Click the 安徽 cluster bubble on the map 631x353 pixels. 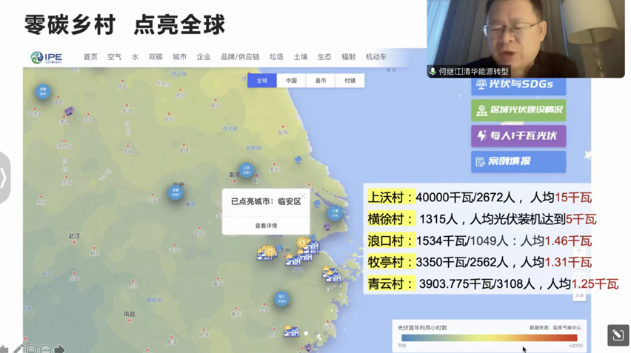tap(176, 193)
